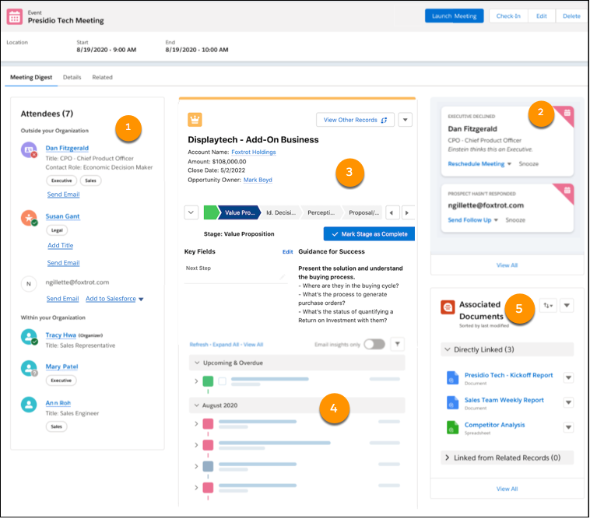Check the task checkbox under Upcoming & Overdue
The width and height of the screenshot is (590, 519).
point(223,381)
